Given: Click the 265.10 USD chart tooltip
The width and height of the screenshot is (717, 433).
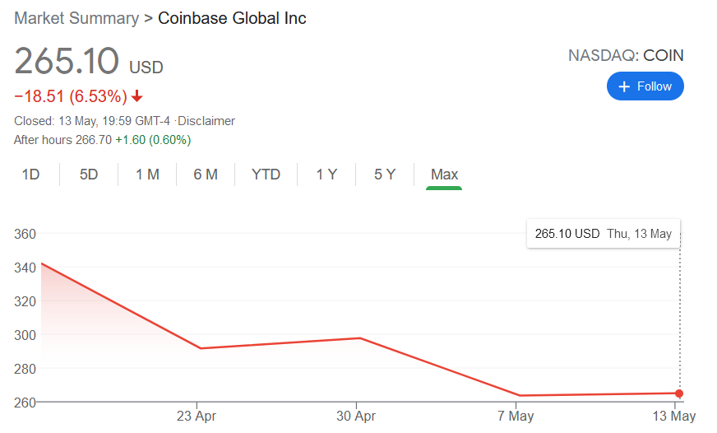Looking at the screenshot, I should [603, 234].
